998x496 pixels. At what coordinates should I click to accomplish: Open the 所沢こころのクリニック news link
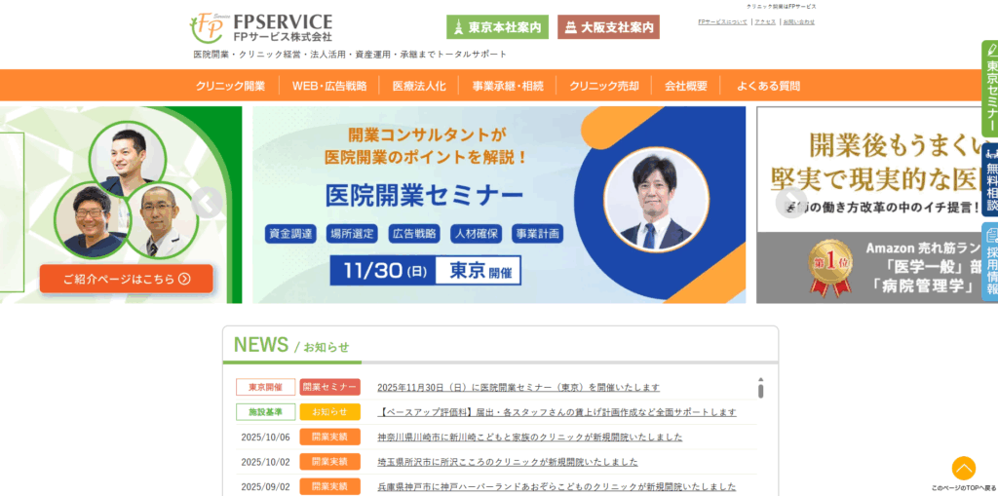[x=507, y=462]
